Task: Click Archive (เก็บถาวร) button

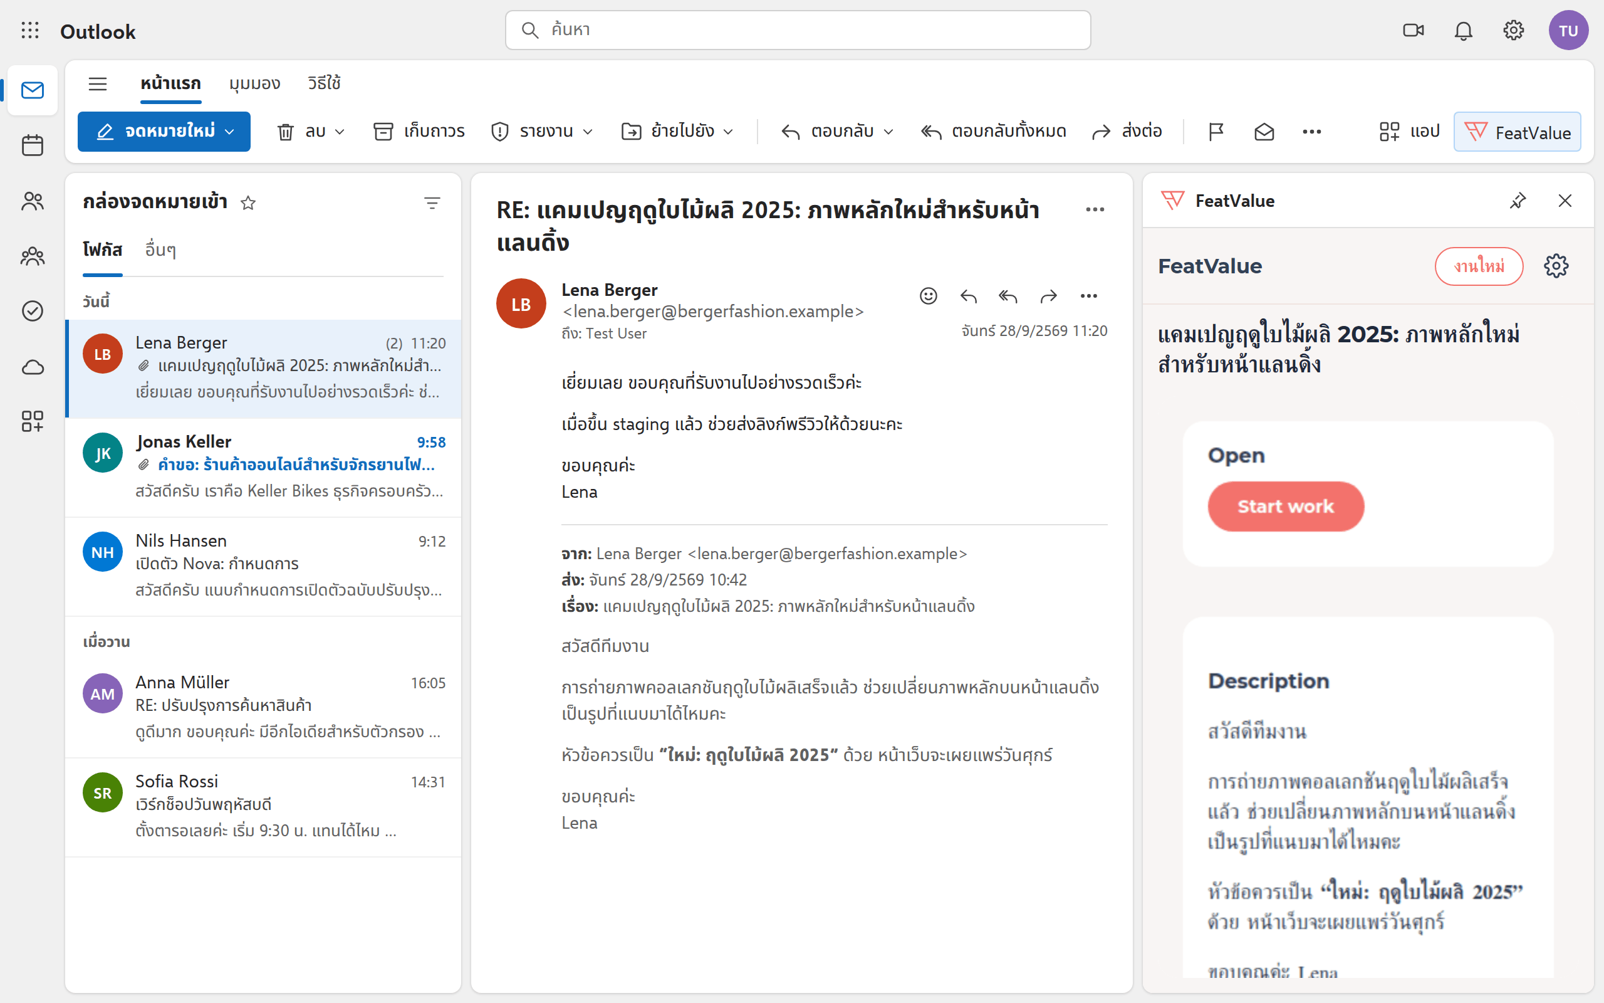Action: point(419,132)
